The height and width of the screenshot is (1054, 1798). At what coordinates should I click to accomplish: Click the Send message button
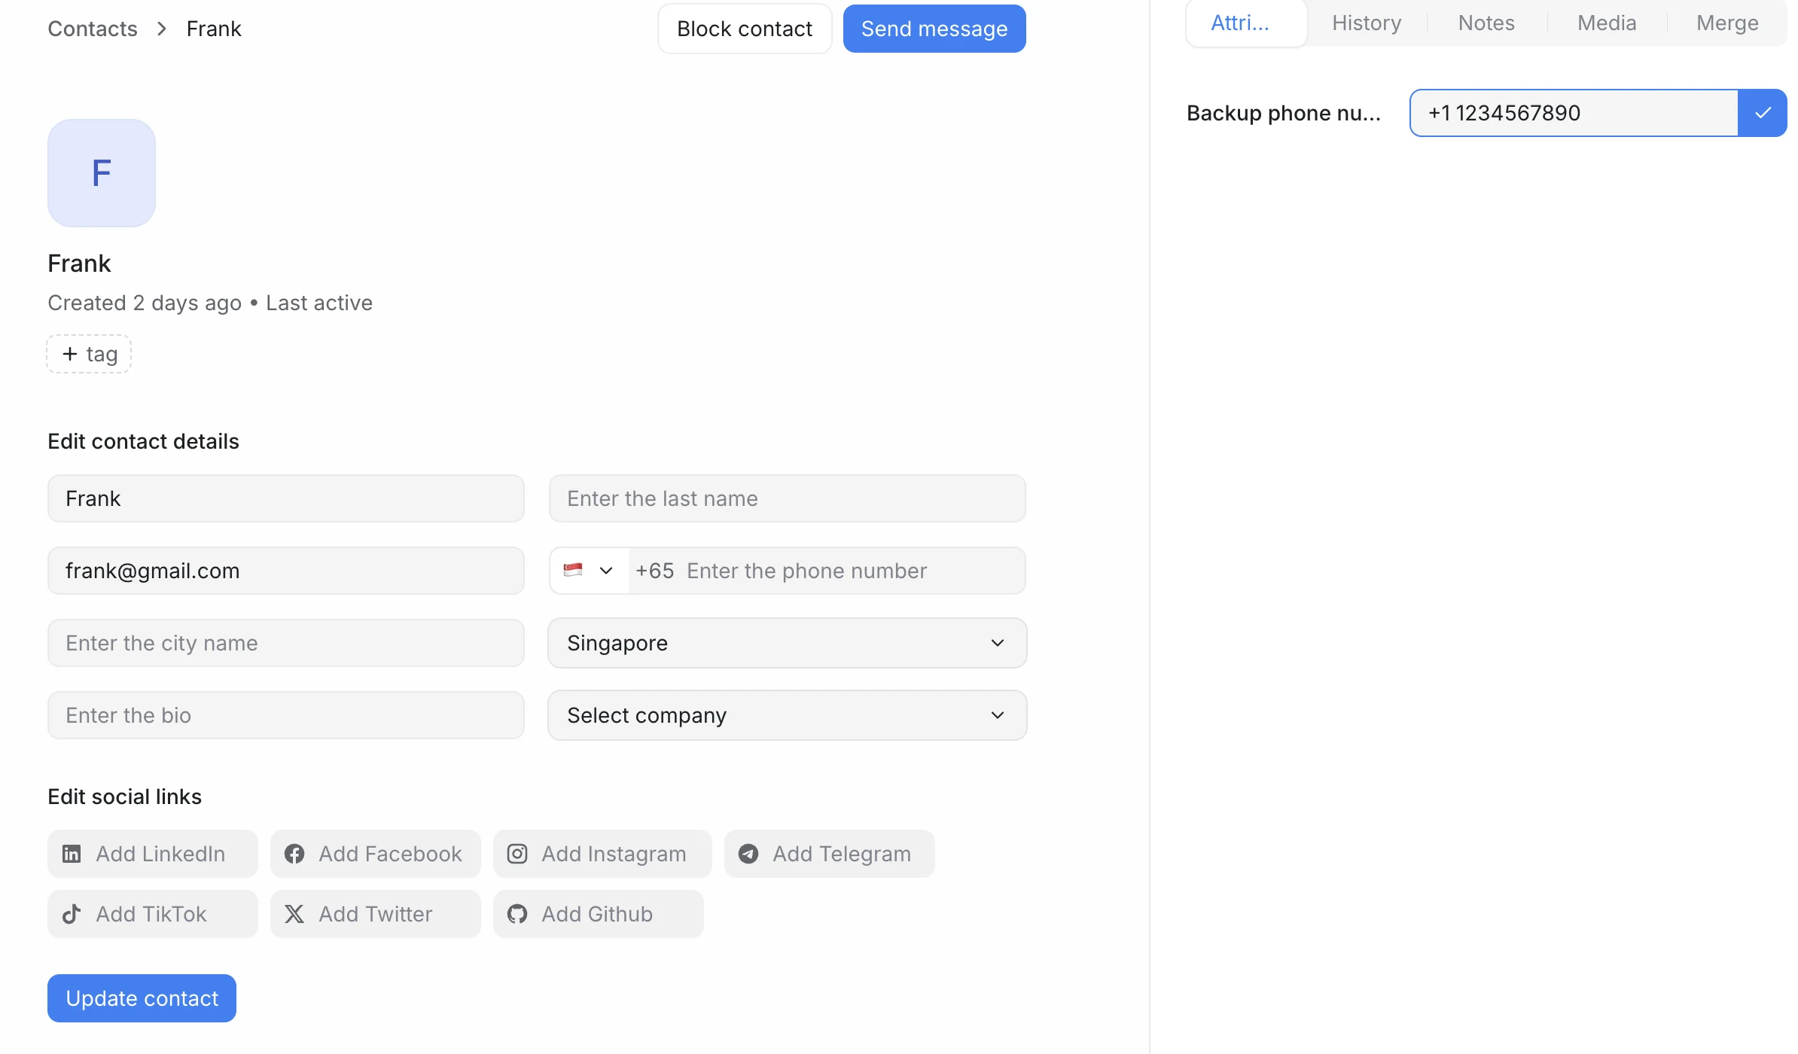(x=934, y=29)
